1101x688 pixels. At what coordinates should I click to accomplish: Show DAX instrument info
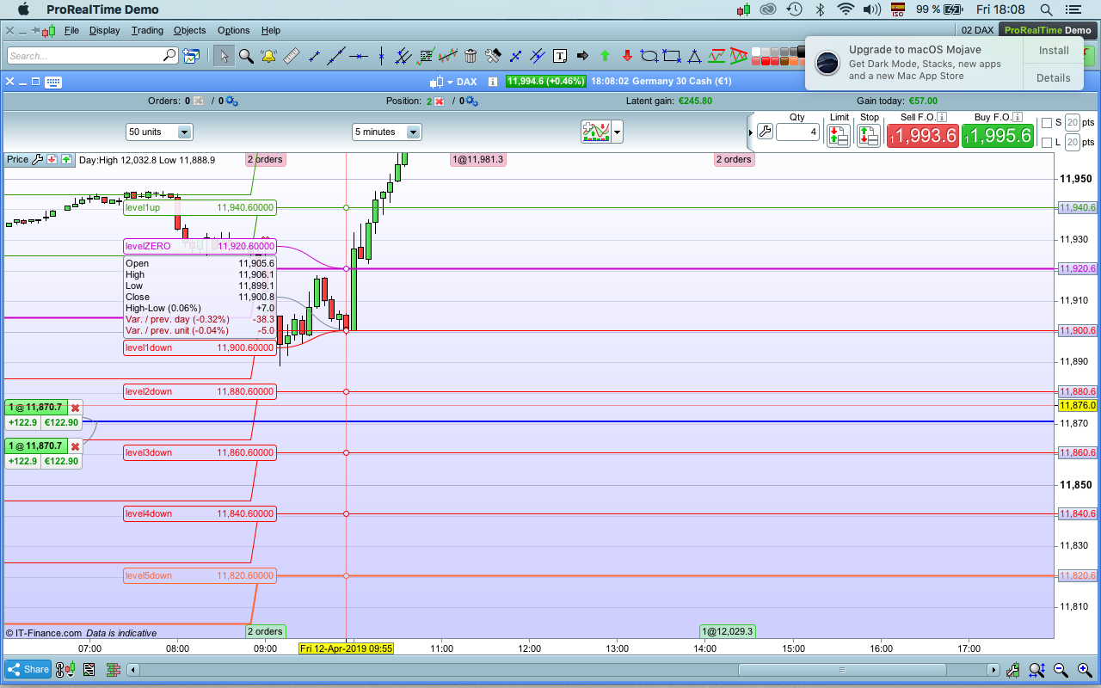pyautogui.click(x=493, y=82)
